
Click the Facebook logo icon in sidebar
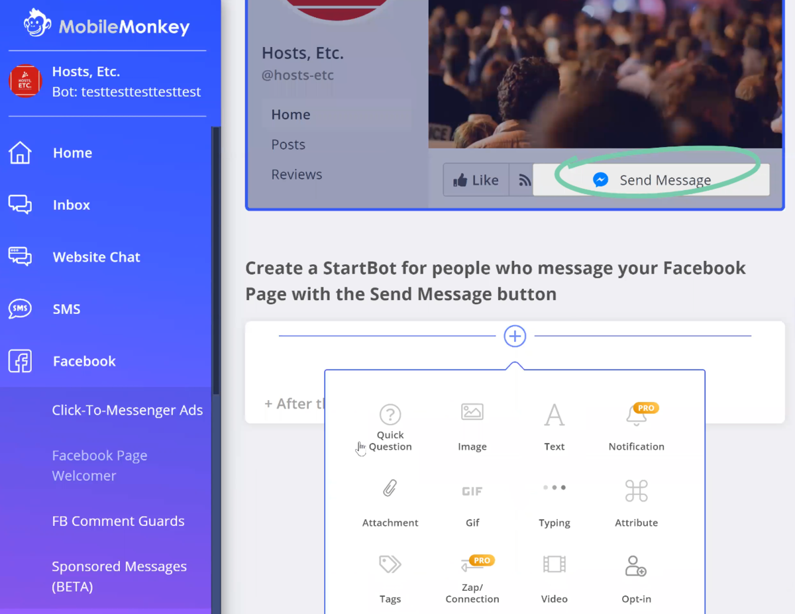click(x=20, y=361)
